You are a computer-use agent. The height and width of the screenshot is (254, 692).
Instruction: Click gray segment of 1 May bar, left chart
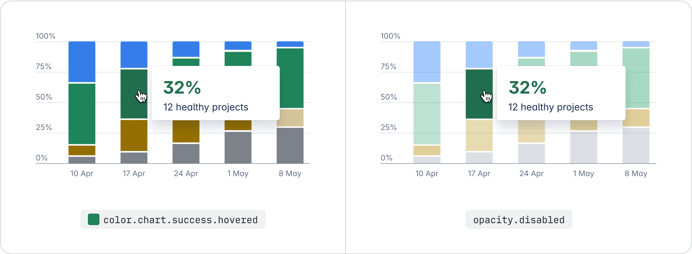pyautogui.click(x=238, y=148)
